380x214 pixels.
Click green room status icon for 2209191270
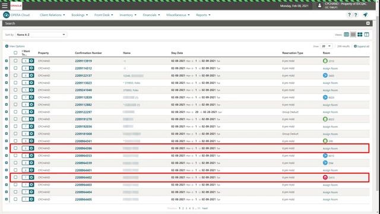pos(325,119)
